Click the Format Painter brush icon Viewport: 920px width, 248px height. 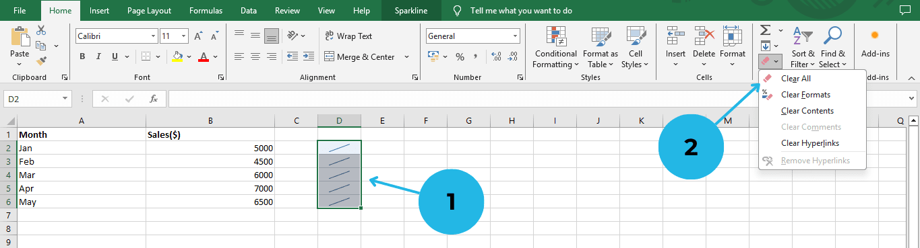[41, 60]
